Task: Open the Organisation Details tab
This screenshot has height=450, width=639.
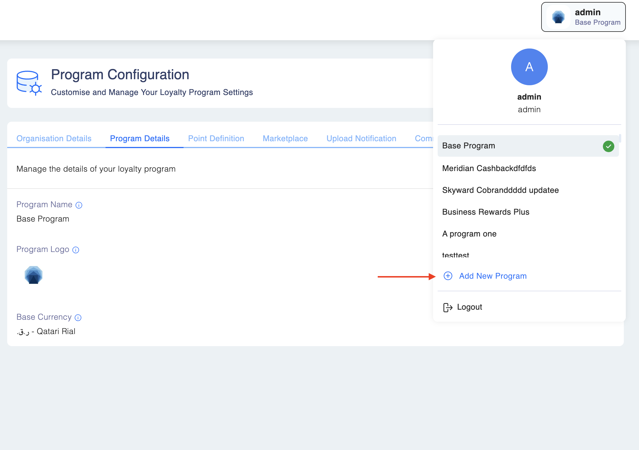Action: 54,139
